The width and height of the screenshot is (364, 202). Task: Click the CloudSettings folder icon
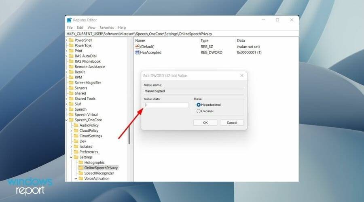click(x=76, y=136)
